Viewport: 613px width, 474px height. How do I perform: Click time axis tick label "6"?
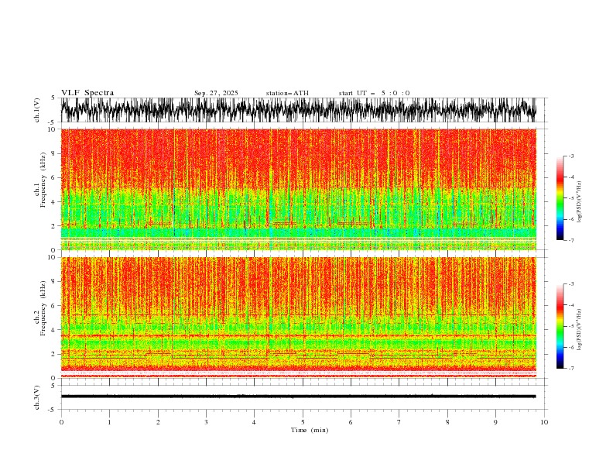[351, 422]
